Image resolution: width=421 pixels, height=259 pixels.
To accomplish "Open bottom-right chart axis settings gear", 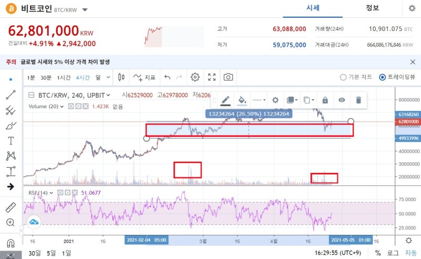I will 409,240.
